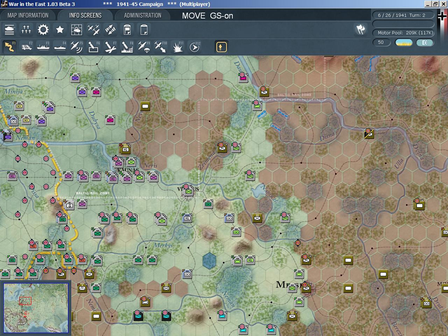Select Amphibious transport mode (F4)
Screen dimensions: 448x336
click(60, 47)
